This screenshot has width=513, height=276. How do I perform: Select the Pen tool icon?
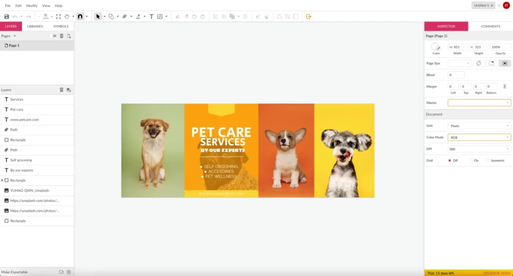125,17
